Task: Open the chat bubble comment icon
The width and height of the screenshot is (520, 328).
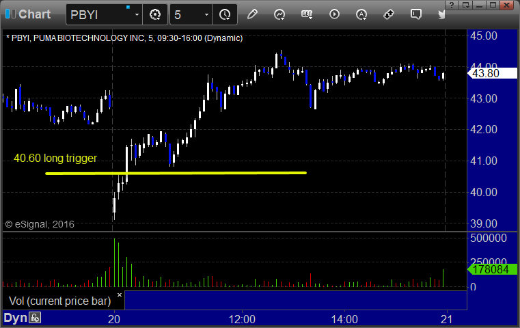Action: pos(415,14)
